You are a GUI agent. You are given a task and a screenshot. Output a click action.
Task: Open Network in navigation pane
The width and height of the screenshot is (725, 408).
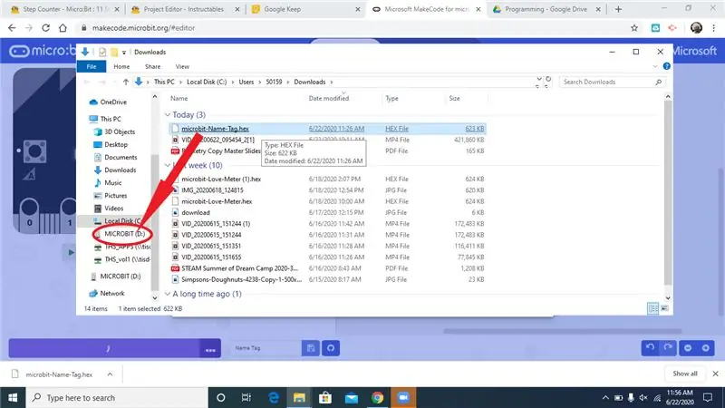(x=112, y=293)
